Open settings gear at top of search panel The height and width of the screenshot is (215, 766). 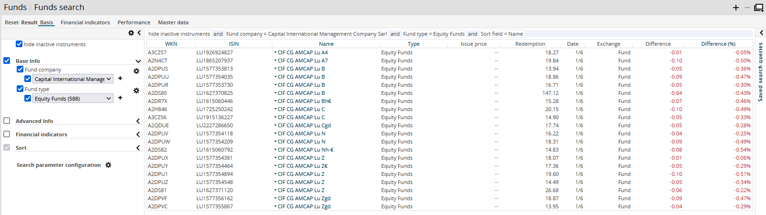131,33
